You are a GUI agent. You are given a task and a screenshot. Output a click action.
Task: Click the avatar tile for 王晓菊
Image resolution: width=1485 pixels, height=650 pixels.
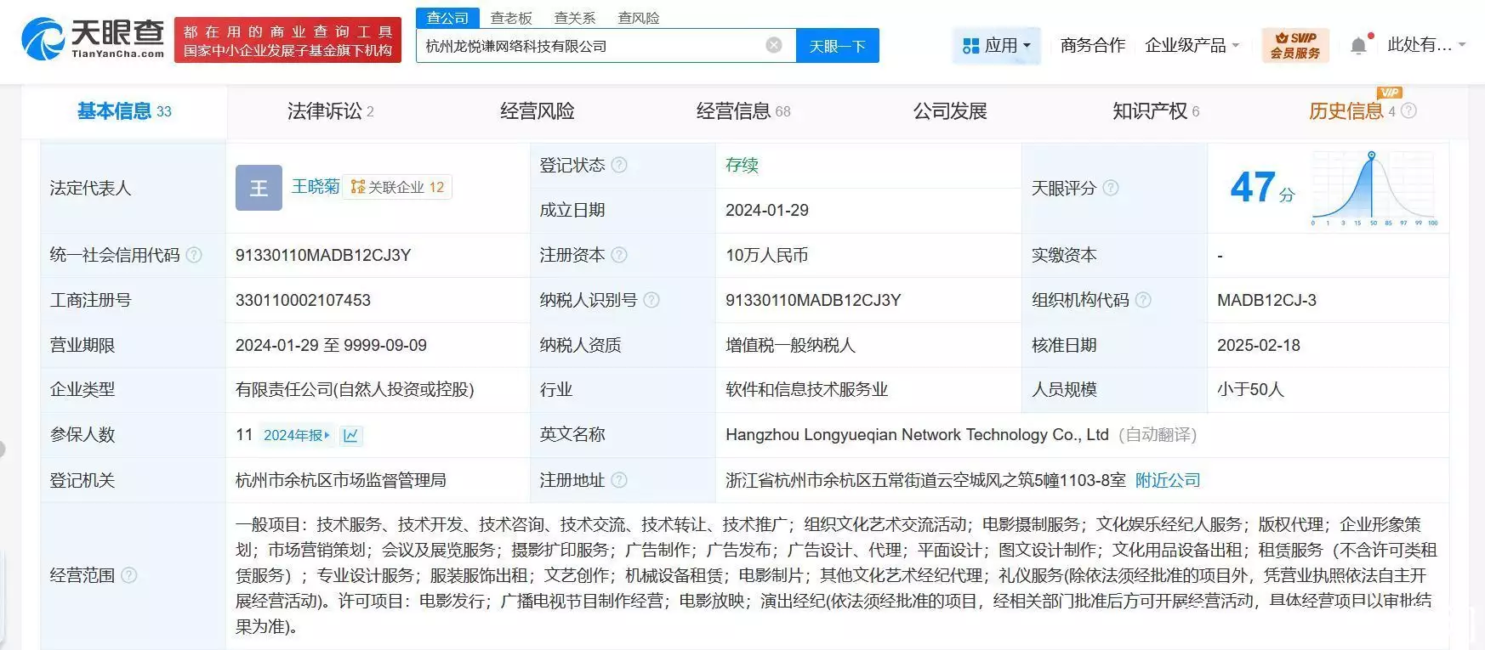coord(259,188)
